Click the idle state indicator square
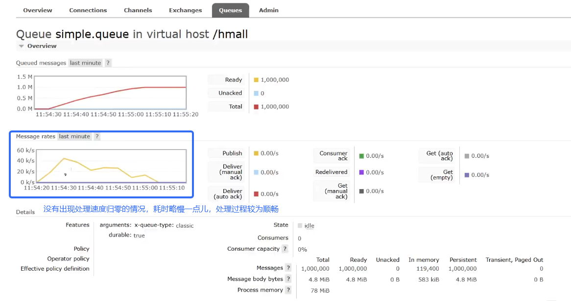 pyautogui.click(x=300, y=226)
